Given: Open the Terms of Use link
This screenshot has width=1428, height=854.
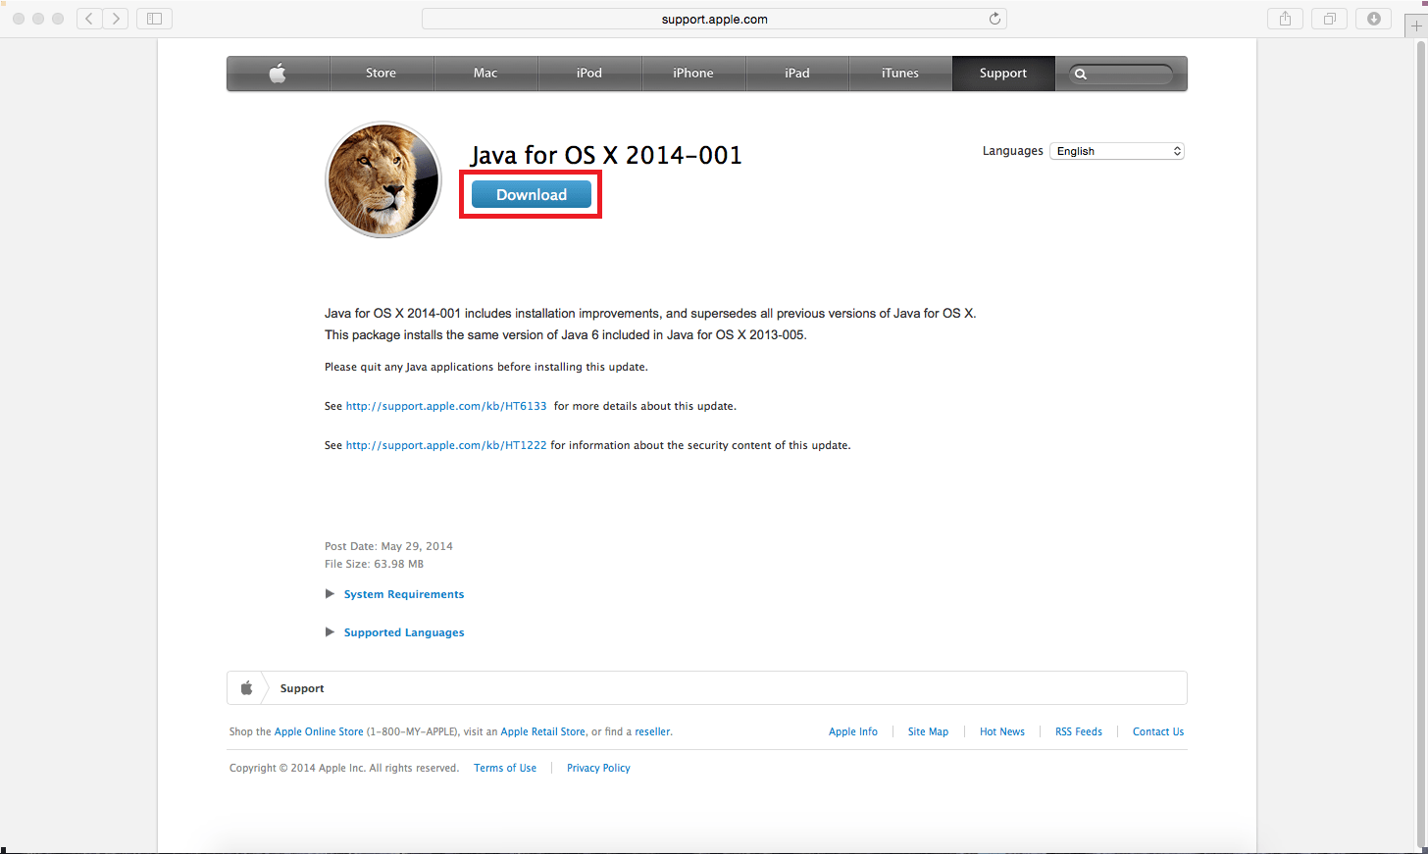Looking at the screenshot, I should coord(505,768).
